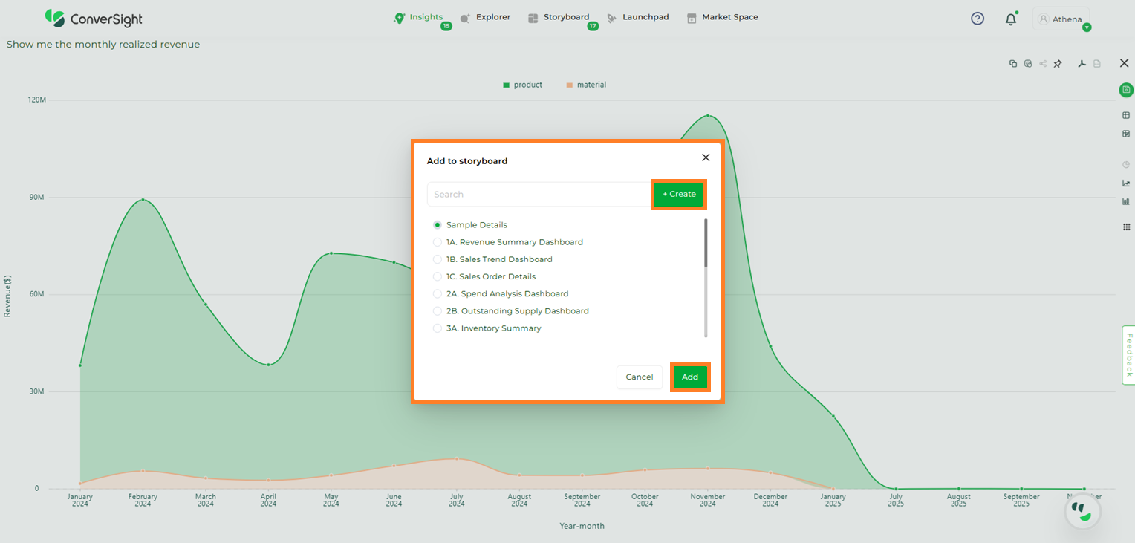Go to the Explorer tab
The width and height of the screenshot is (1135, 543).
coord(485,17)
